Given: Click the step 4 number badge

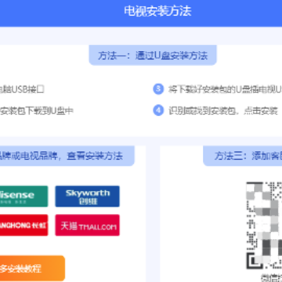Looking at the screenshot, I should 158,110.
